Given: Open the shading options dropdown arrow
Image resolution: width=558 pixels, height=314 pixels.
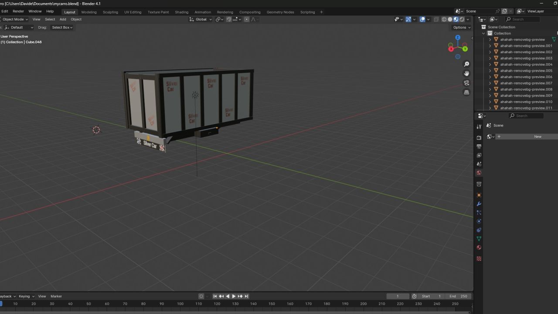Looking at the screenshot, I should coord(468,19).
